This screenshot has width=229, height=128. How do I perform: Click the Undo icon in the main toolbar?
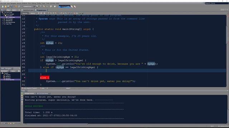[16, 6]
